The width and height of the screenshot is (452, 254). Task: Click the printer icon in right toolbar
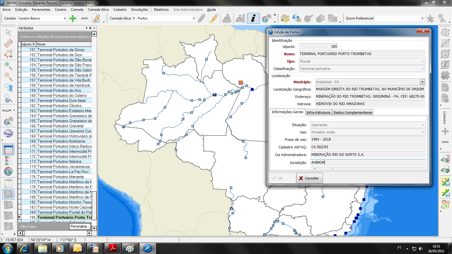[x=445, y=169]
